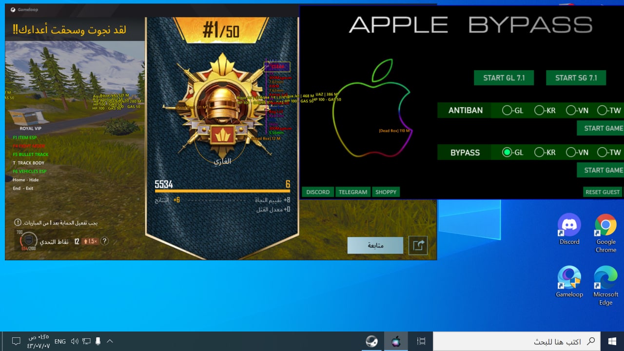The height and width of the screenshot is (351, 624).
Task: Click the BYPASS label
Action: [x=465, y=153]
